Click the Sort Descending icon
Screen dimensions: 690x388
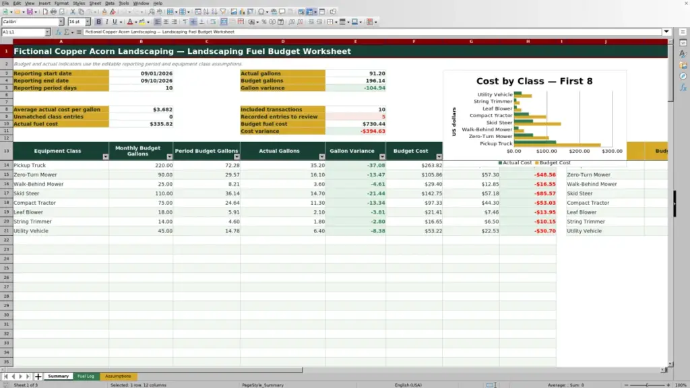pyautogui.click(x=214, y=12)
